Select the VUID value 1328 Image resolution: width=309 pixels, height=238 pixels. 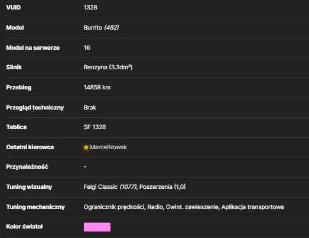[90, 8]
